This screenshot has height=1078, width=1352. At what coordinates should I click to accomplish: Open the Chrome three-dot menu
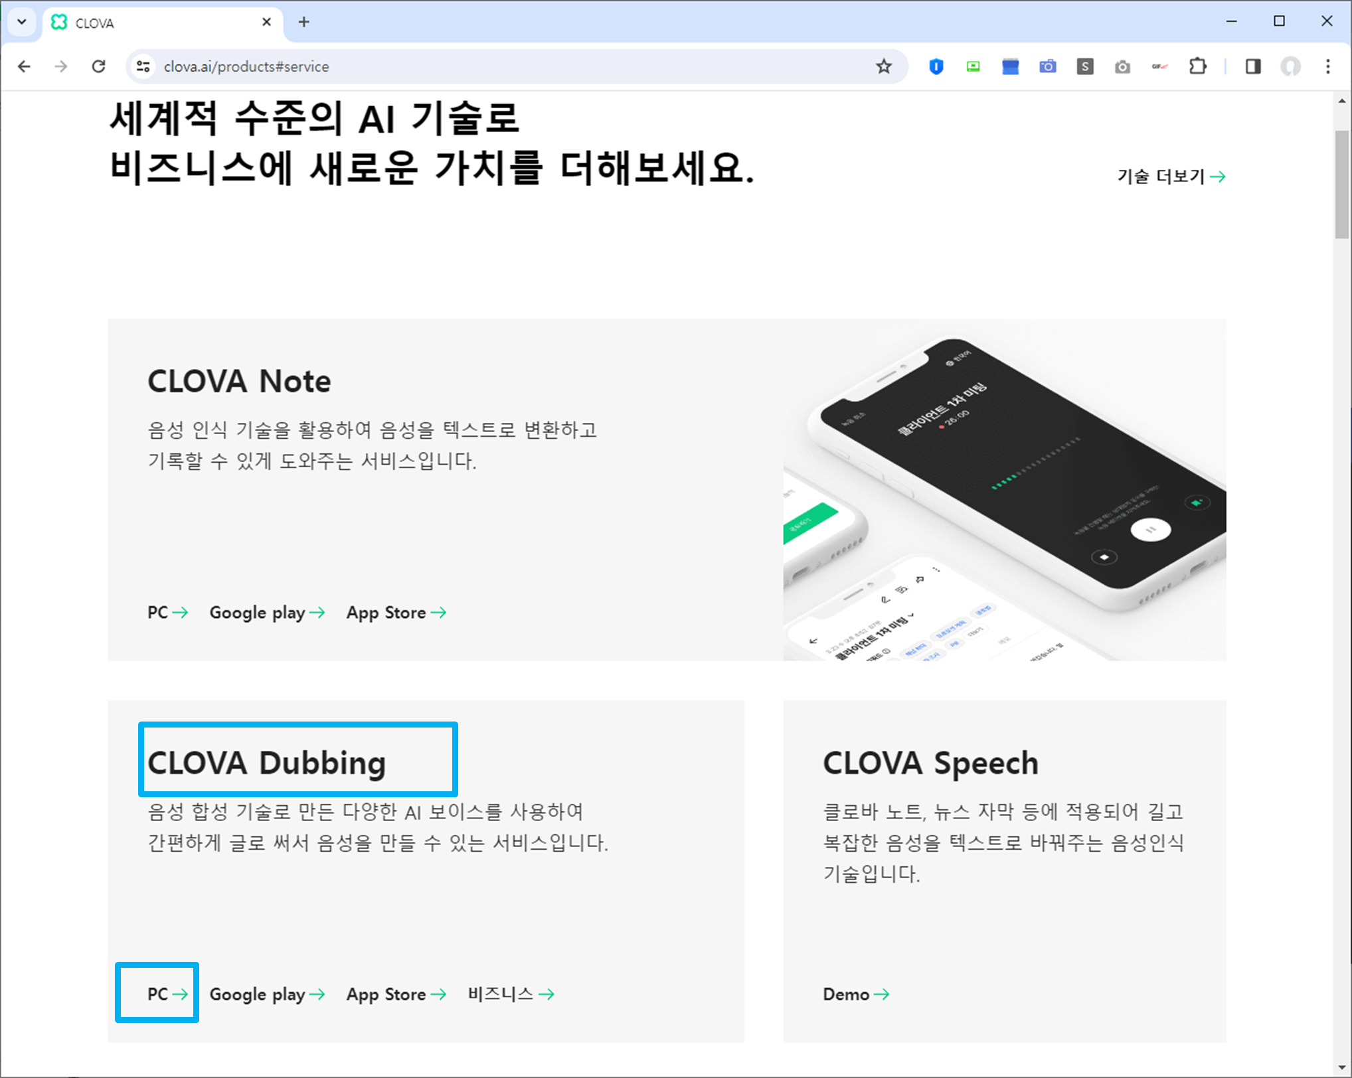[1327, 66]
